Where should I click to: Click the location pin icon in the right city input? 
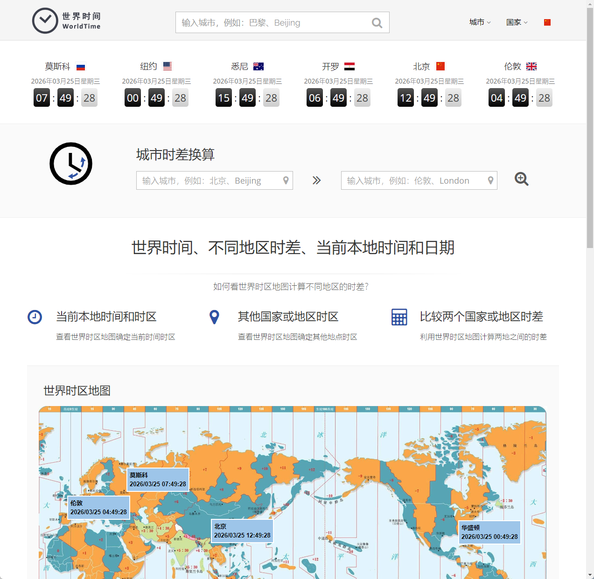(490, 180)
